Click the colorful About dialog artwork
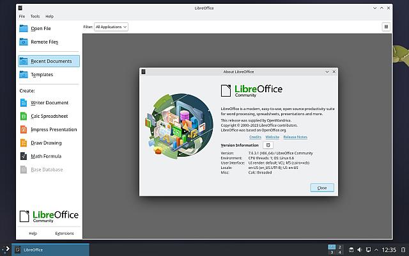 point(179,125)
